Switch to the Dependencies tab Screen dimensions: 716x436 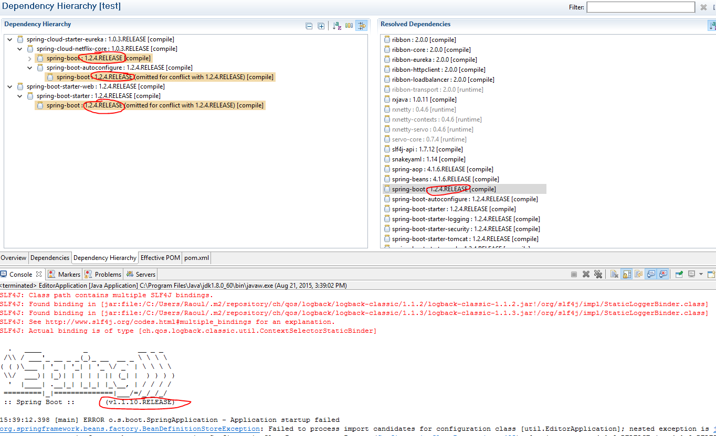[x=50, y=258]
